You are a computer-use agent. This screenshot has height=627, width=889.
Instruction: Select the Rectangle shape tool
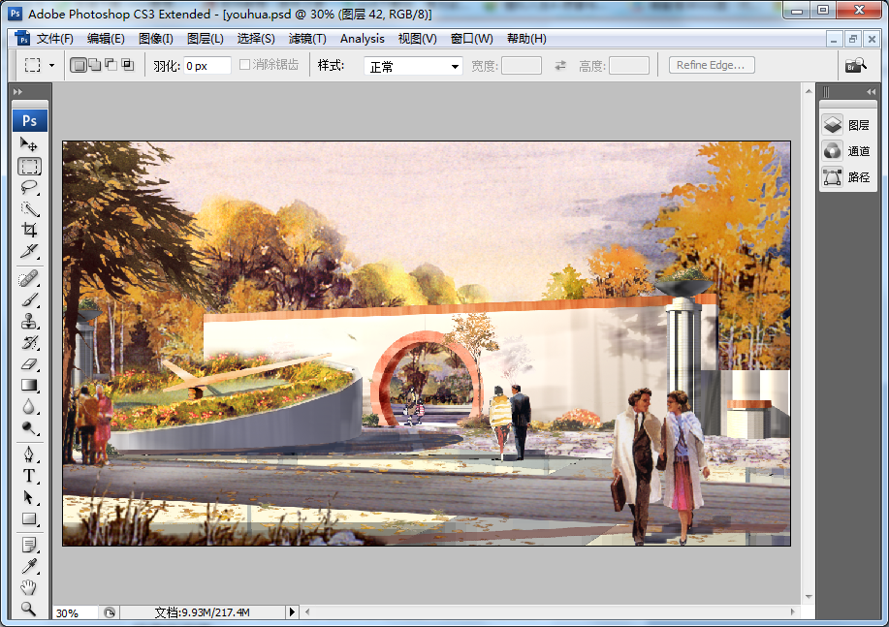pyautogui.click(x=29, y=518)
